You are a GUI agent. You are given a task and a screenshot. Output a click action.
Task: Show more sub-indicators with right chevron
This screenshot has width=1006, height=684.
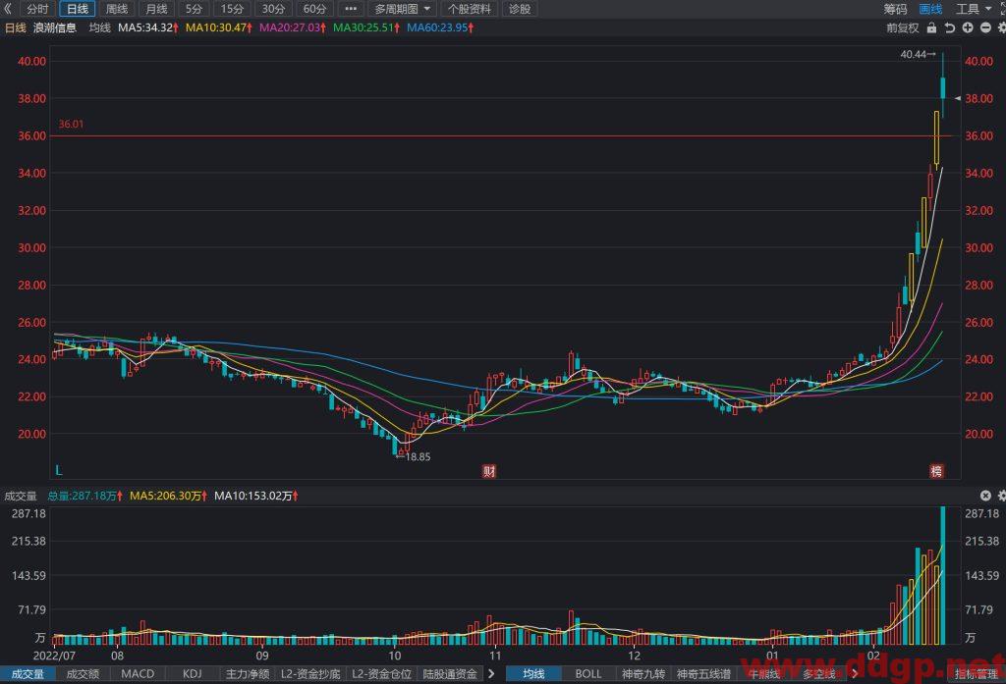point(491,674)
